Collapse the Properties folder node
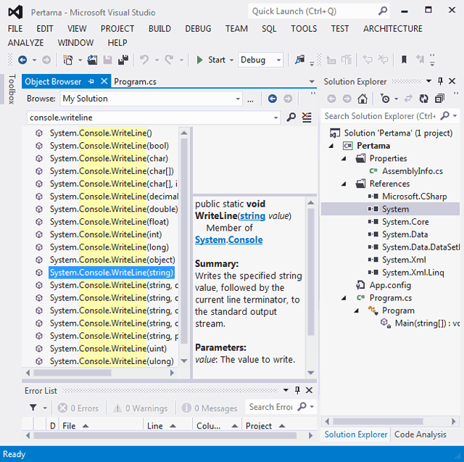 pos(344,159)
